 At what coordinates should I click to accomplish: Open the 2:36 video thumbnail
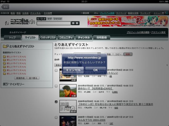pyautogui.click(x=68, y=91)
